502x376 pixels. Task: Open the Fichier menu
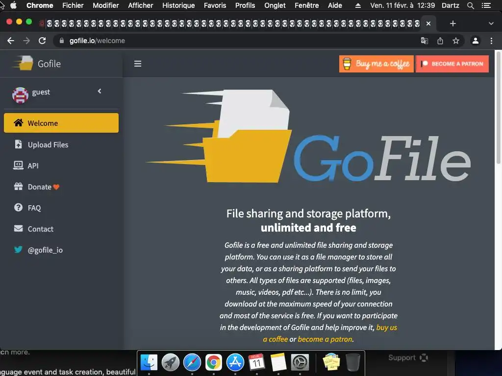(73, 5)
